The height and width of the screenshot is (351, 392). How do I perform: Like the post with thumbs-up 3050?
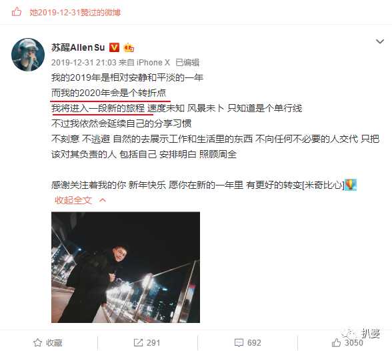point(347,342)
